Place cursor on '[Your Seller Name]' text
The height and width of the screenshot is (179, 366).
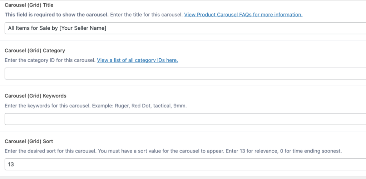point(83,28)
